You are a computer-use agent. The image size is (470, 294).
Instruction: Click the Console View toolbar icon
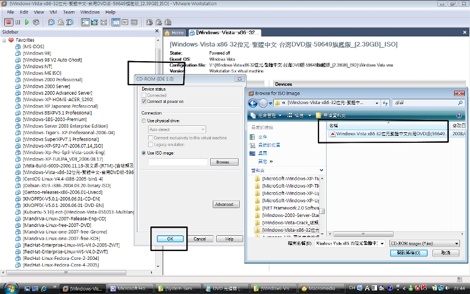point(125,22)
